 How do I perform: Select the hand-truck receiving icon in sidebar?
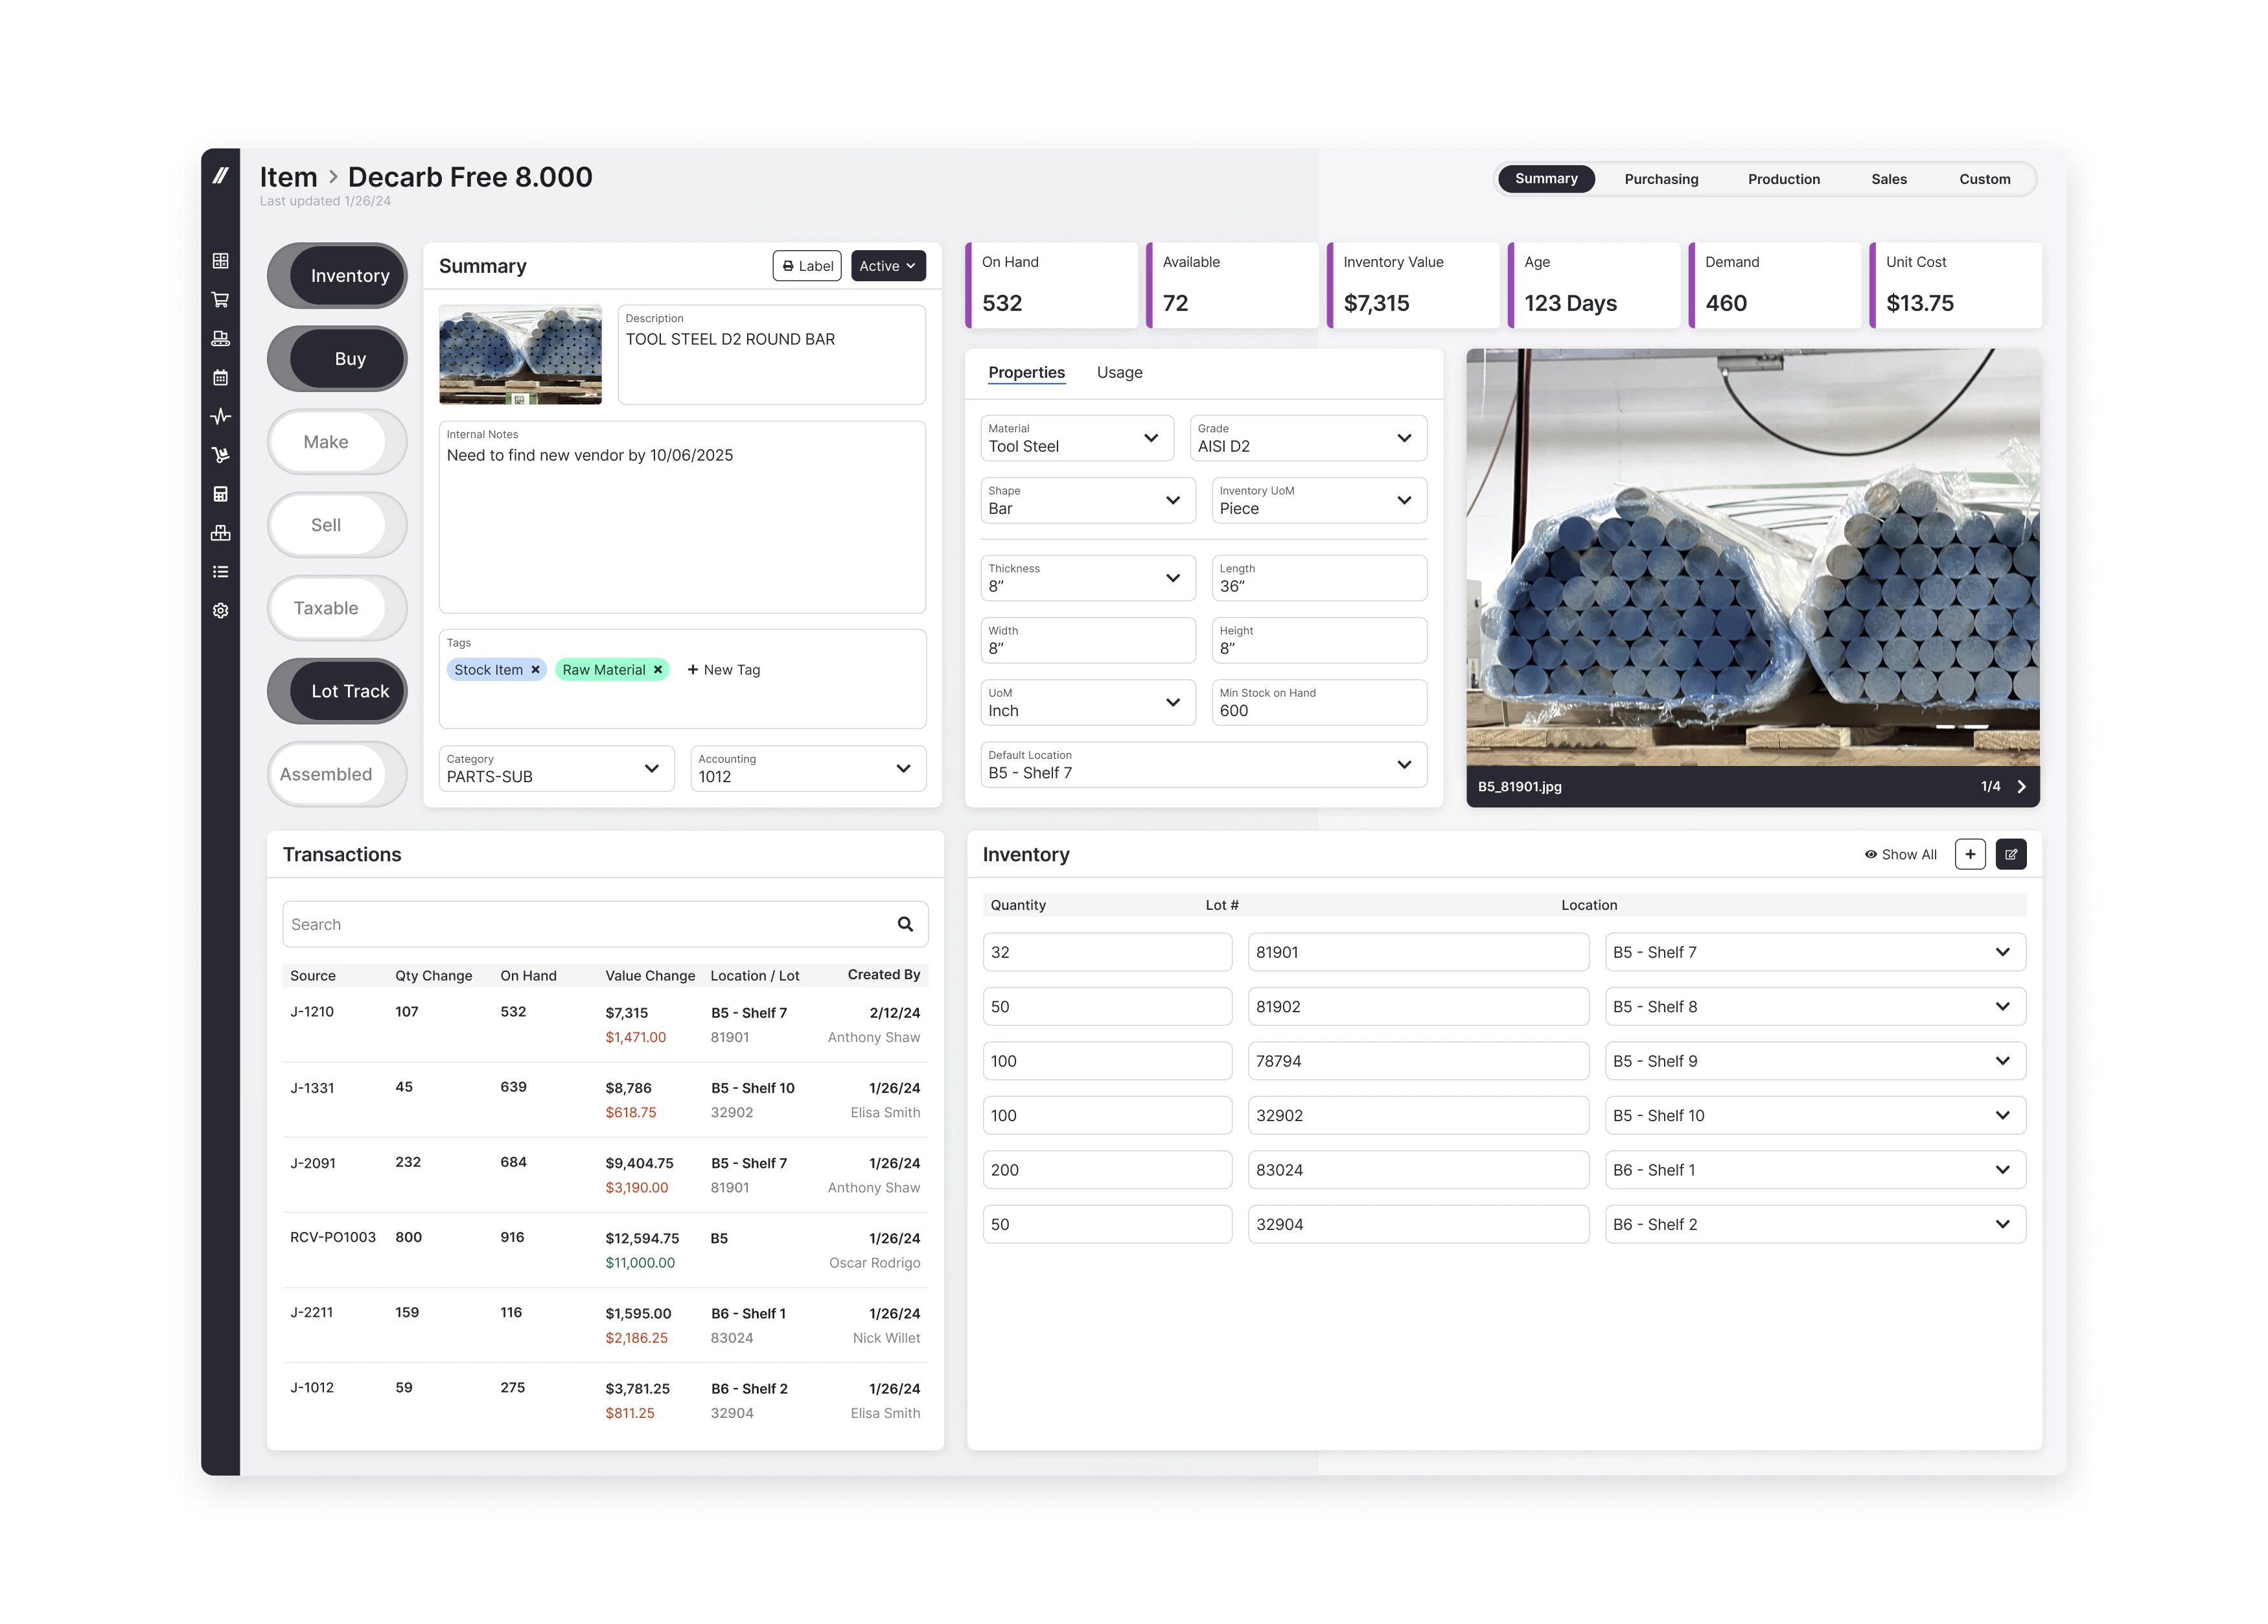click(221, 455)
